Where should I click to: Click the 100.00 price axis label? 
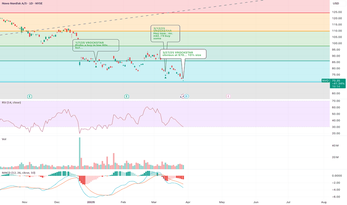[337, 43]
